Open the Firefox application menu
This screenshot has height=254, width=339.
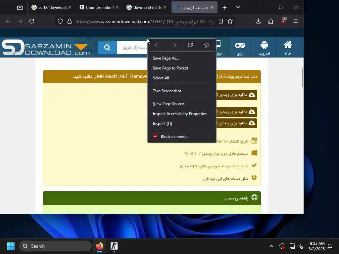(296, 21)
